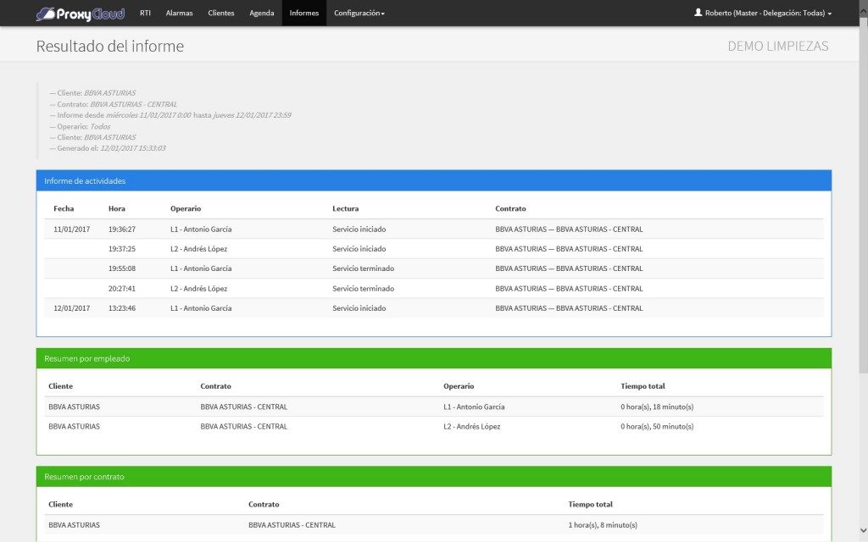
Task: Go to Clientes in the navbar
Action: pyautogui.click(x=221, y=13)
